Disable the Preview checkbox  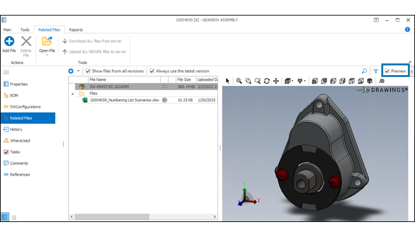tap(387, 71)
